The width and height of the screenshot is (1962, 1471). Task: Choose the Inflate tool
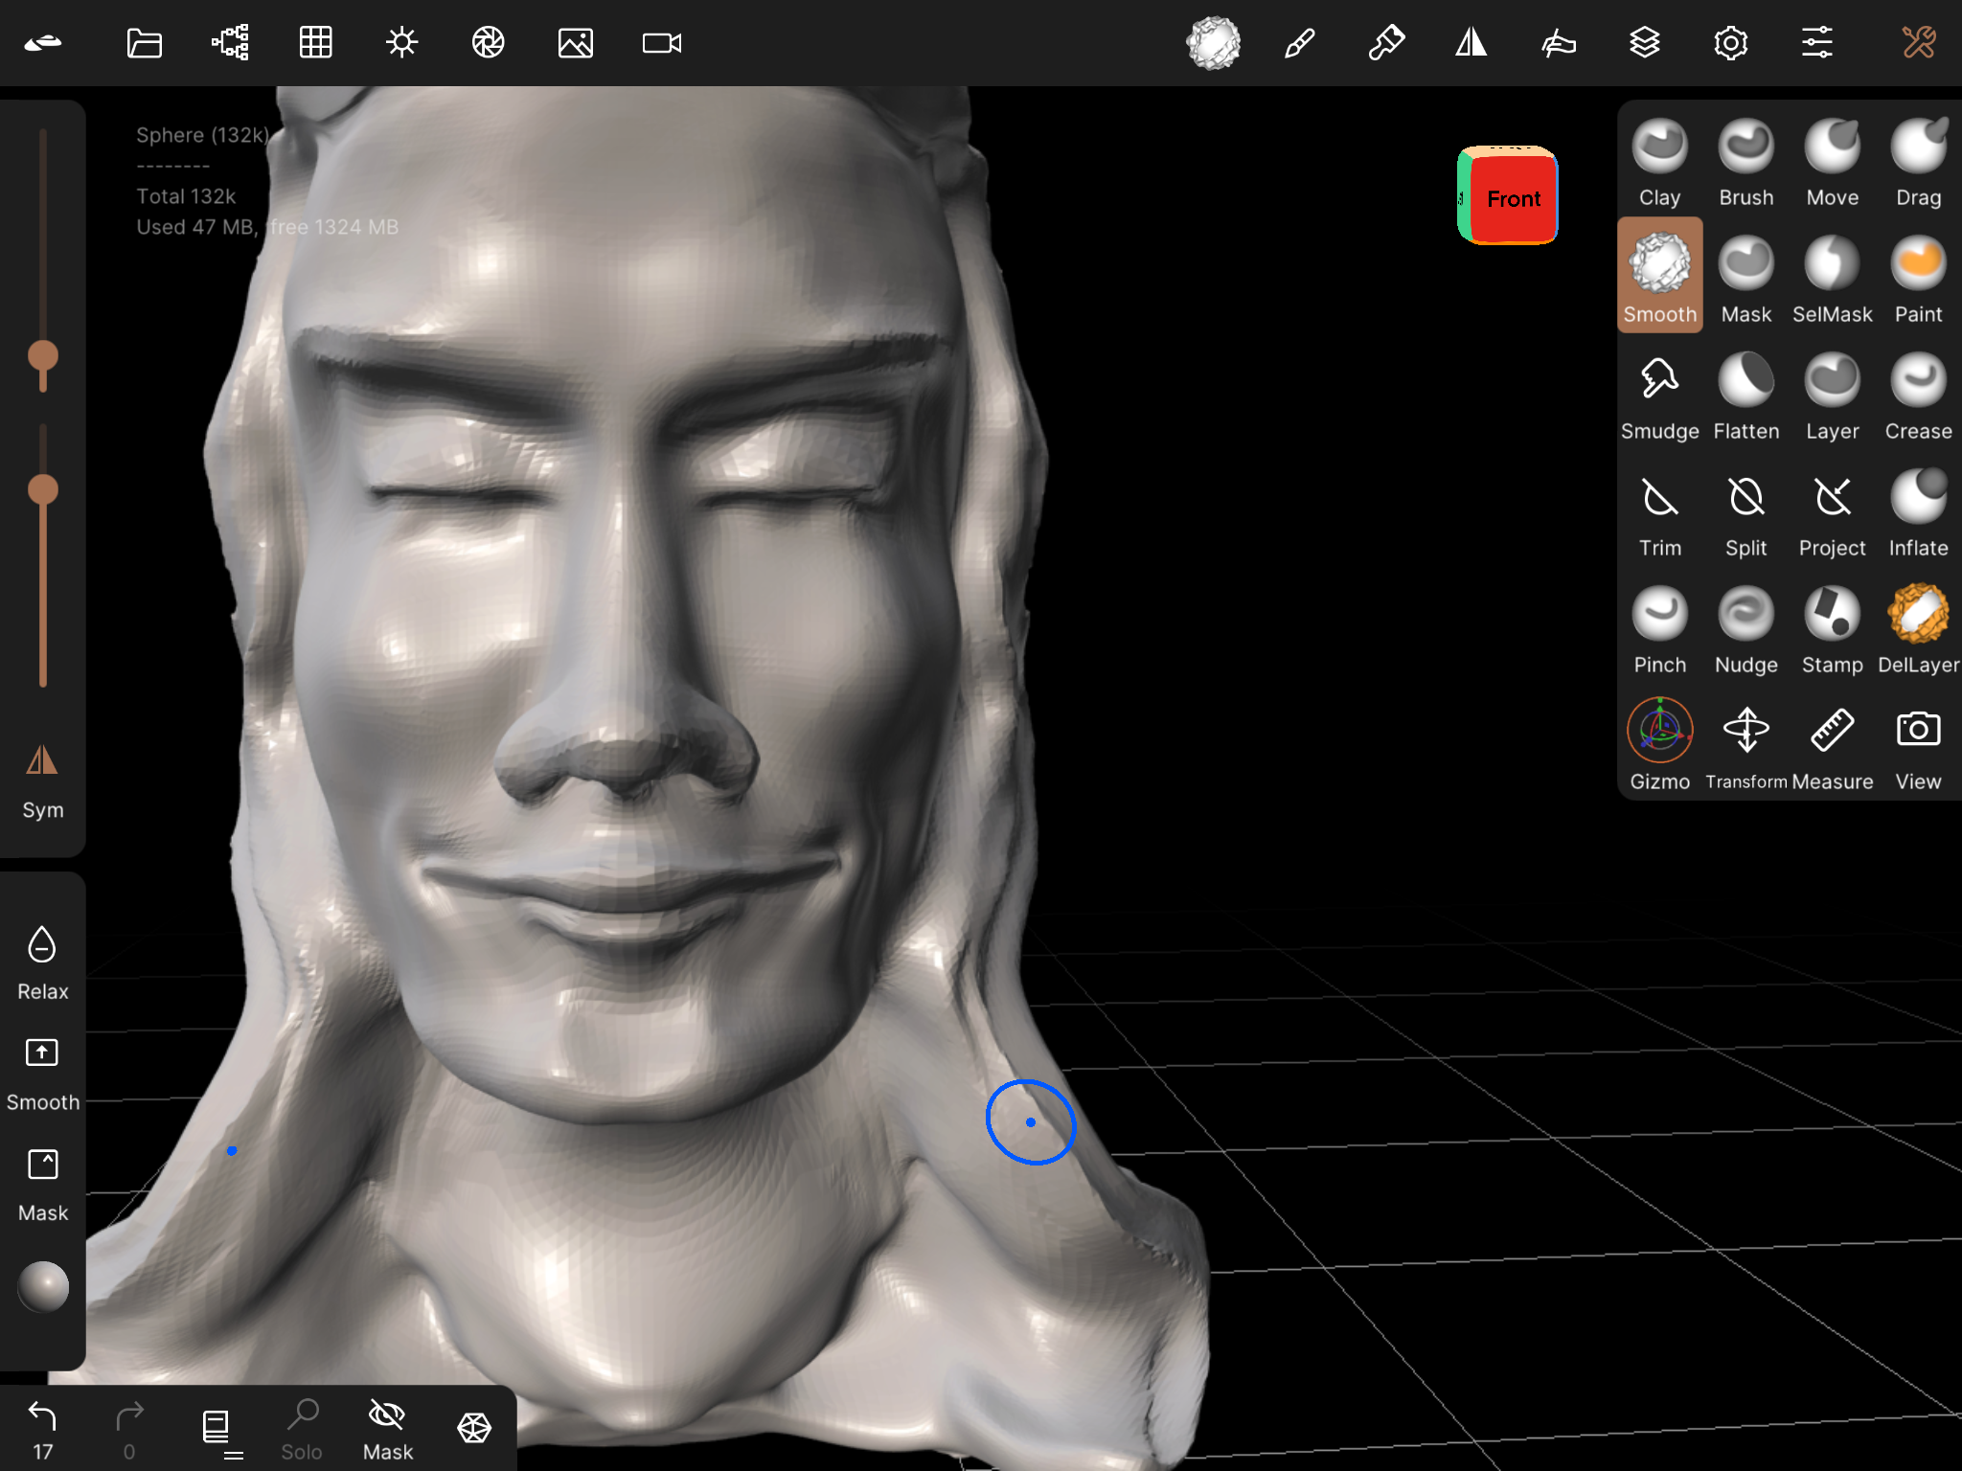[1918, 513]
